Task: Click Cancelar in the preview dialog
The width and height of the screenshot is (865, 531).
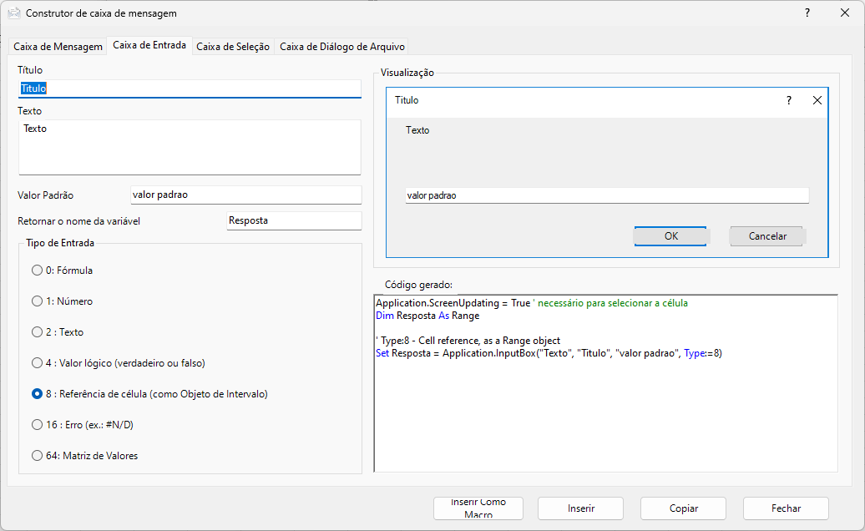Action: coord(766,236)
